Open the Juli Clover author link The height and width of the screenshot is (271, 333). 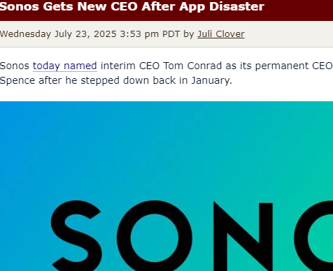pos(221,34)
